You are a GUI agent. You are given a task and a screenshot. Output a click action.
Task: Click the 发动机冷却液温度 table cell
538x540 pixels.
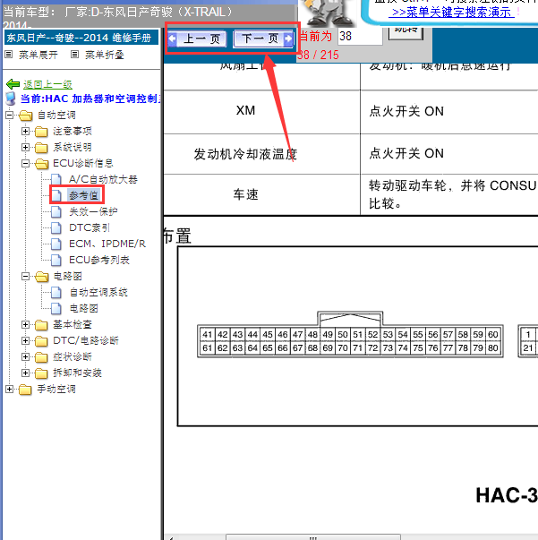262,154
